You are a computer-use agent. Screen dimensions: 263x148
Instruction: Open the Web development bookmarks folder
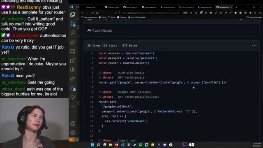89,17
